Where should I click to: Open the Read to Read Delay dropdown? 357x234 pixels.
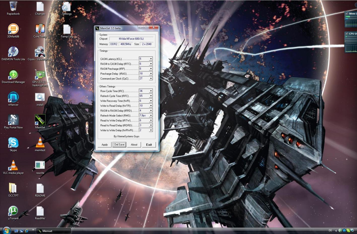[146, 125]
